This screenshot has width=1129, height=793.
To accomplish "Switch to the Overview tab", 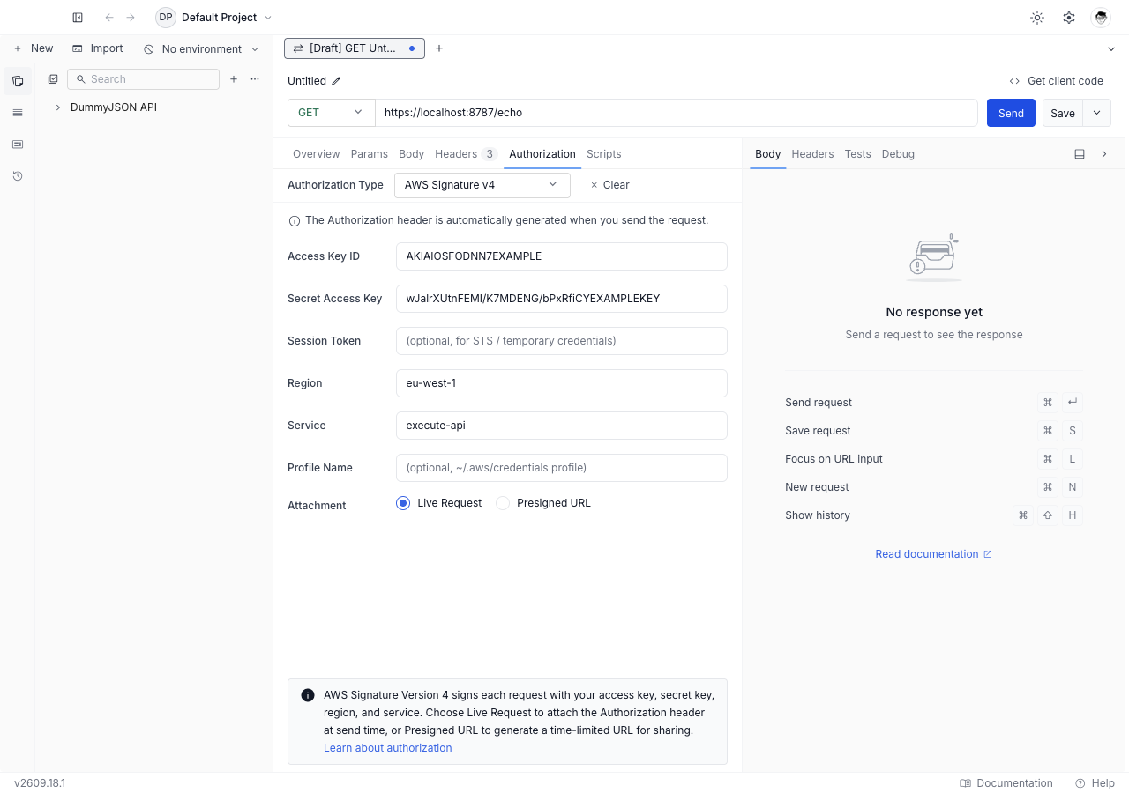I will 316,154.
